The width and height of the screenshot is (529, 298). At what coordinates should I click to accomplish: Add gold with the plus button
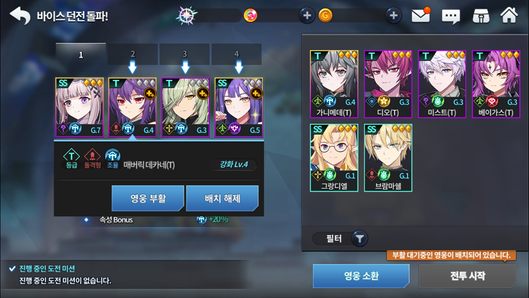393,16
